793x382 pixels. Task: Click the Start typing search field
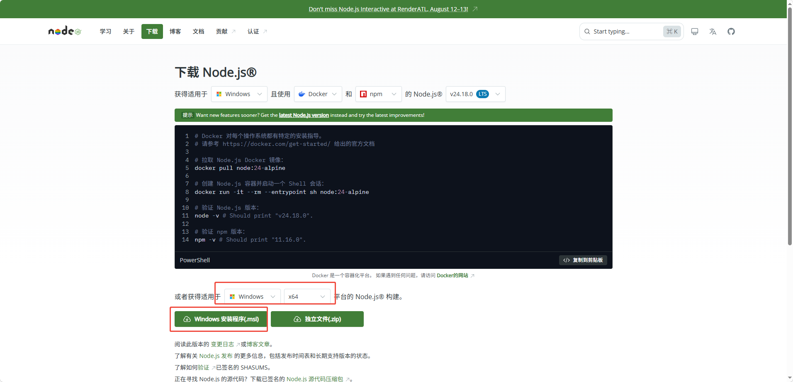(631, 31)
